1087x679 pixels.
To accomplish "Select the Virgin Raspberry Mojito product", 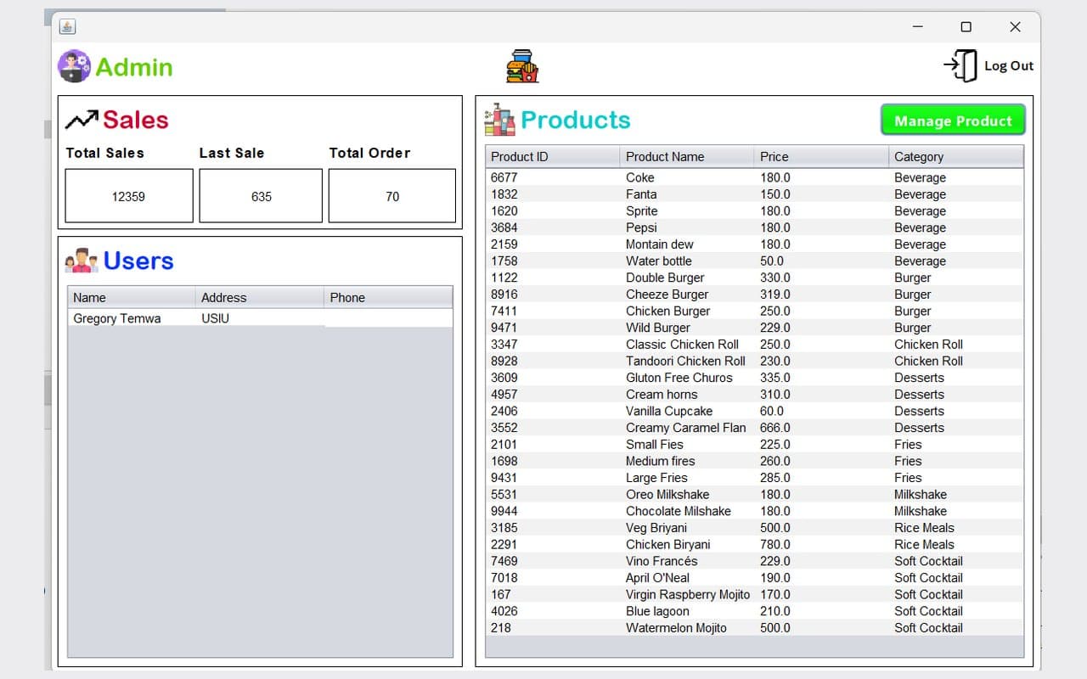I will point(688,595).
